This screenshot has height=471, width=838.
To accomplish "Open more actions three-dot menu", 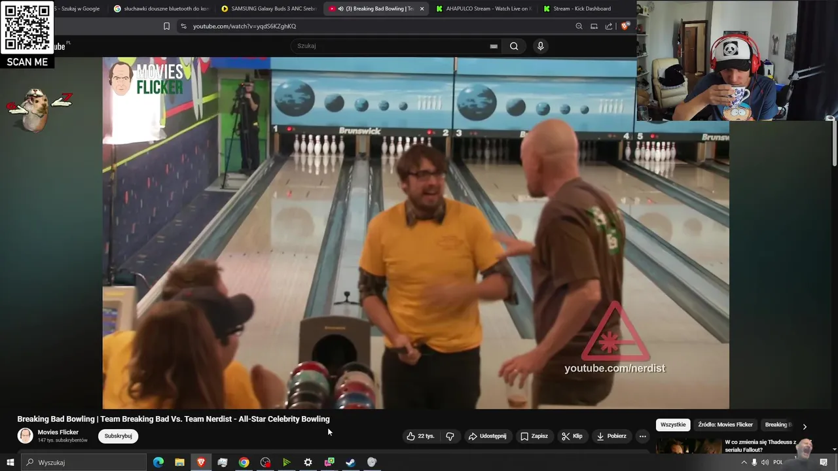I will coord(642,436).
